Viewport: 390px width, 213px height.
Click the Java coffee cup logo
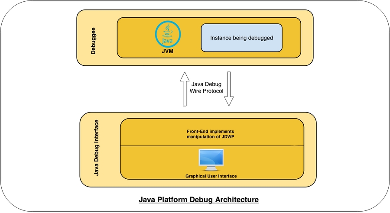pos(168,35)
